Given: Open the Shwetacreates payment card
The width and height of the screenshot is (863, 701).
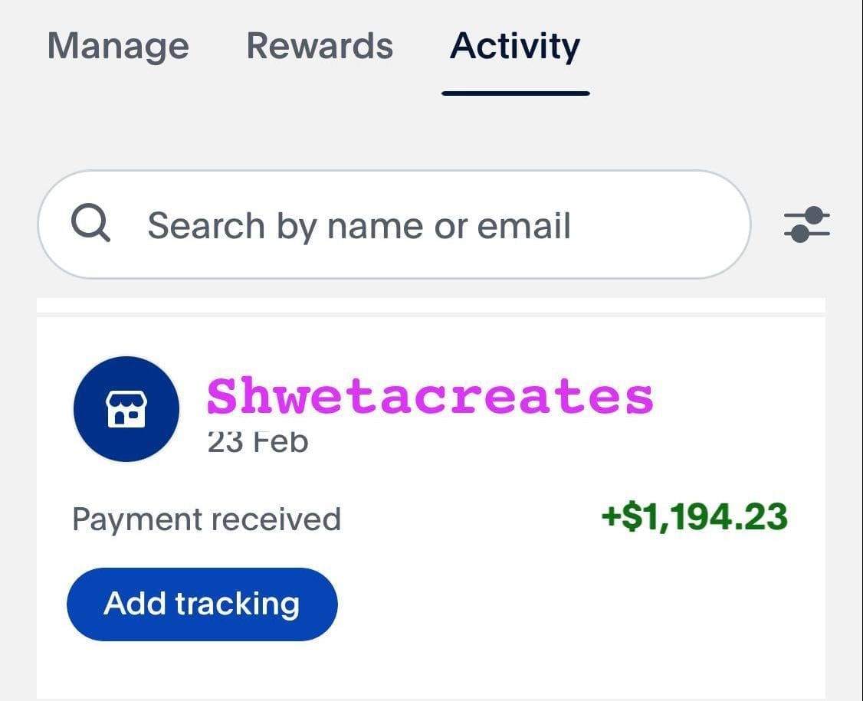Looking at the screenshot, I should click(x=431, y=507).
